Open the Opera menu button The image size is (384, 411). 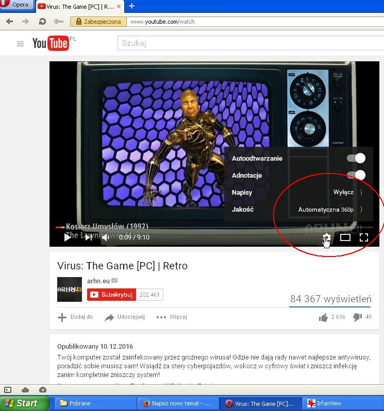tap(16, 5)
